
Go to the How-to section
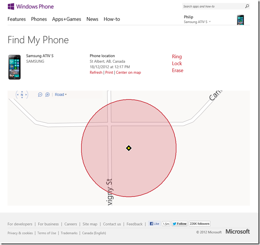[112, 19]
